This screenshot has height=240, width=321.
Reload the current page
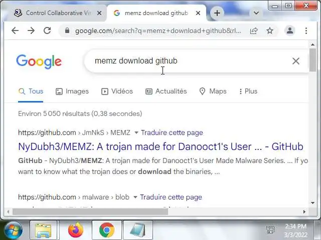pyautogui.click(x=47, y=30)
